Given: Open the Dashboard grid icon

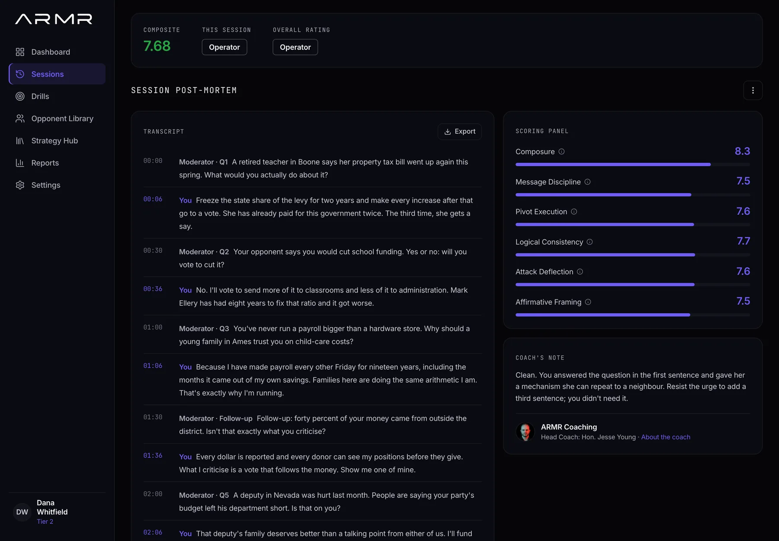Looking at the screenshot, I should 20,52.
